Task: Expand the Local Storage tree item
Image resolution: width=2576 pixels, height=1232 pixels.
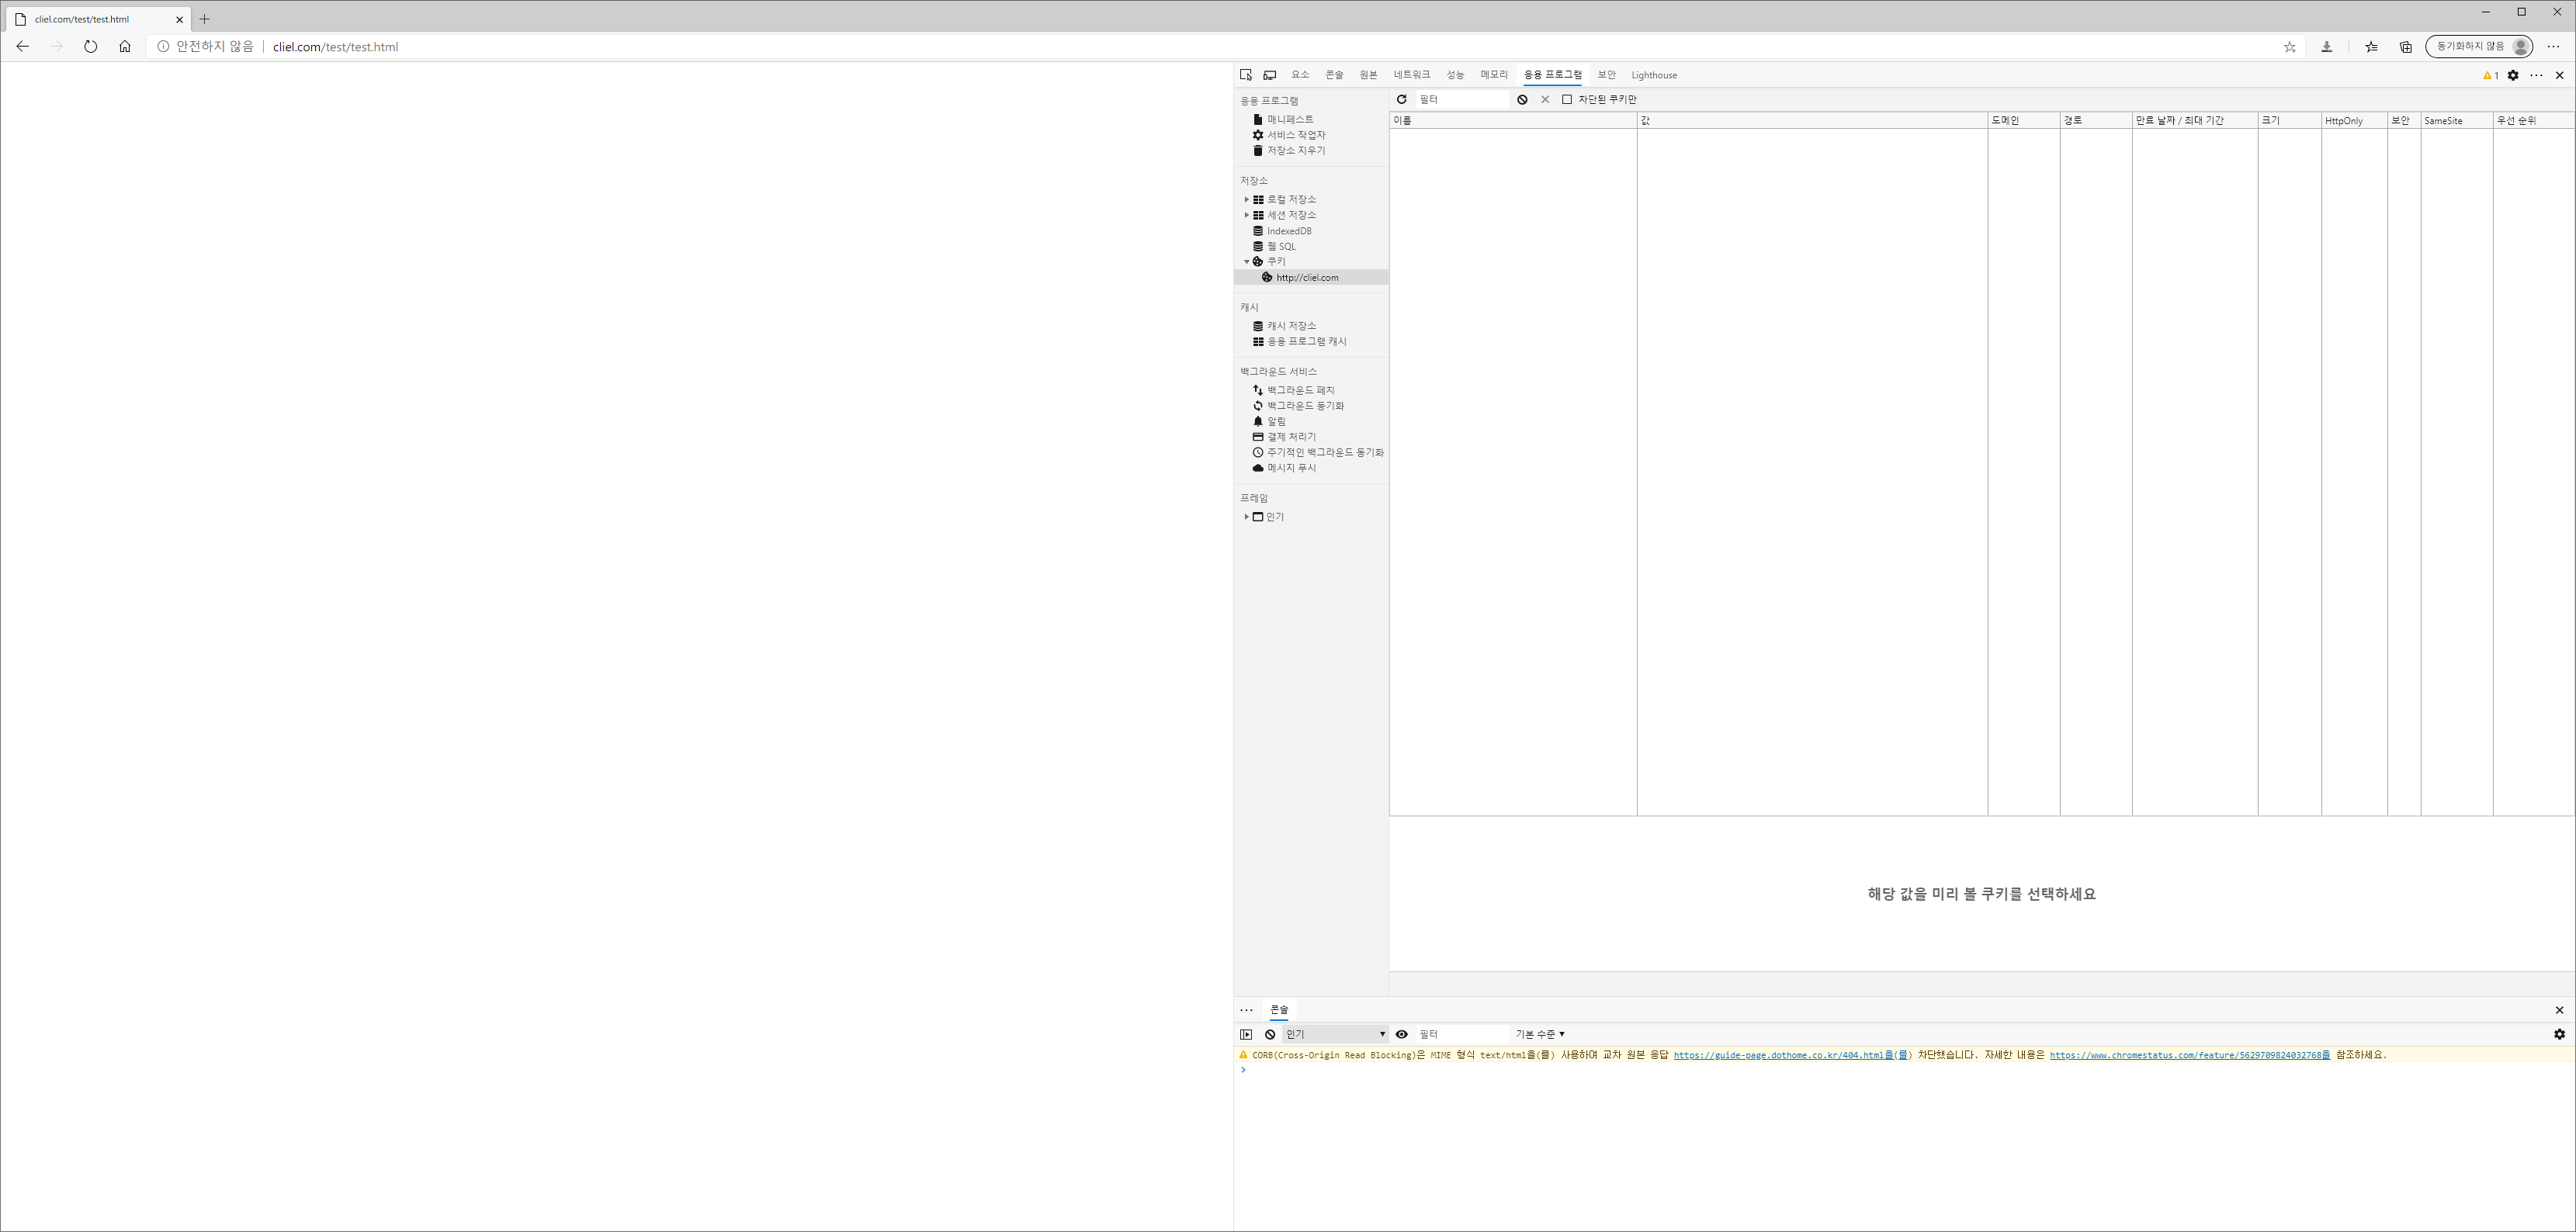Action: [1246, 200]
